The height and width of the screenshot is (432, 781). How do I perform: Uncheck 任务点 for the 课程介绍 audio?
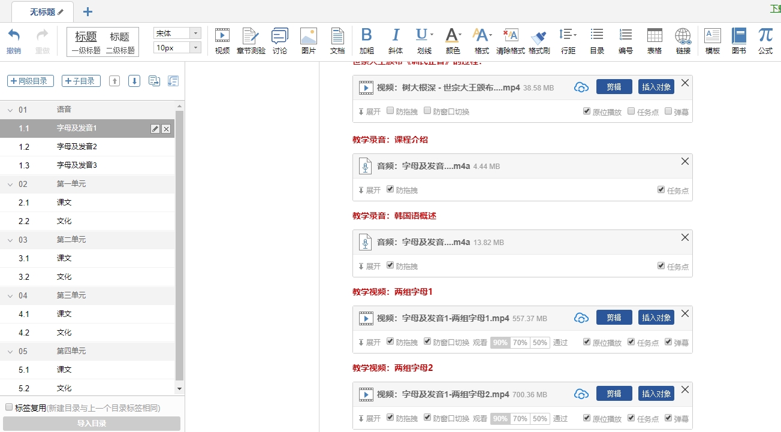click(661, 190)
